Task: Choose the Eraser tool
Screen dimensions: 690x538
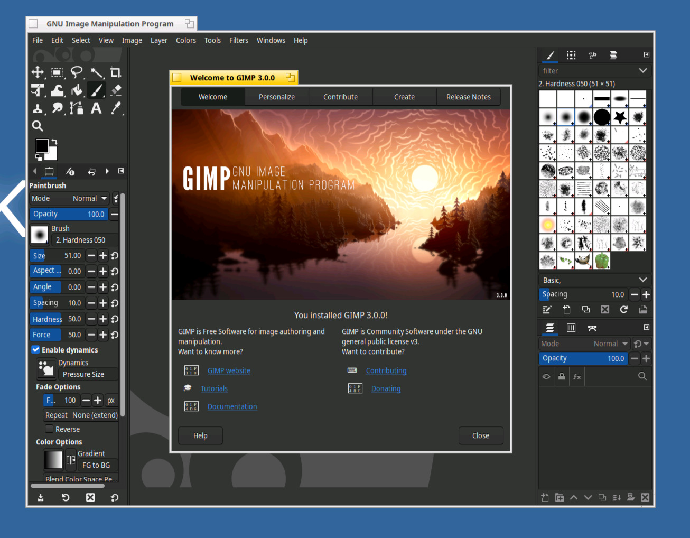Action: pos(116,90)
